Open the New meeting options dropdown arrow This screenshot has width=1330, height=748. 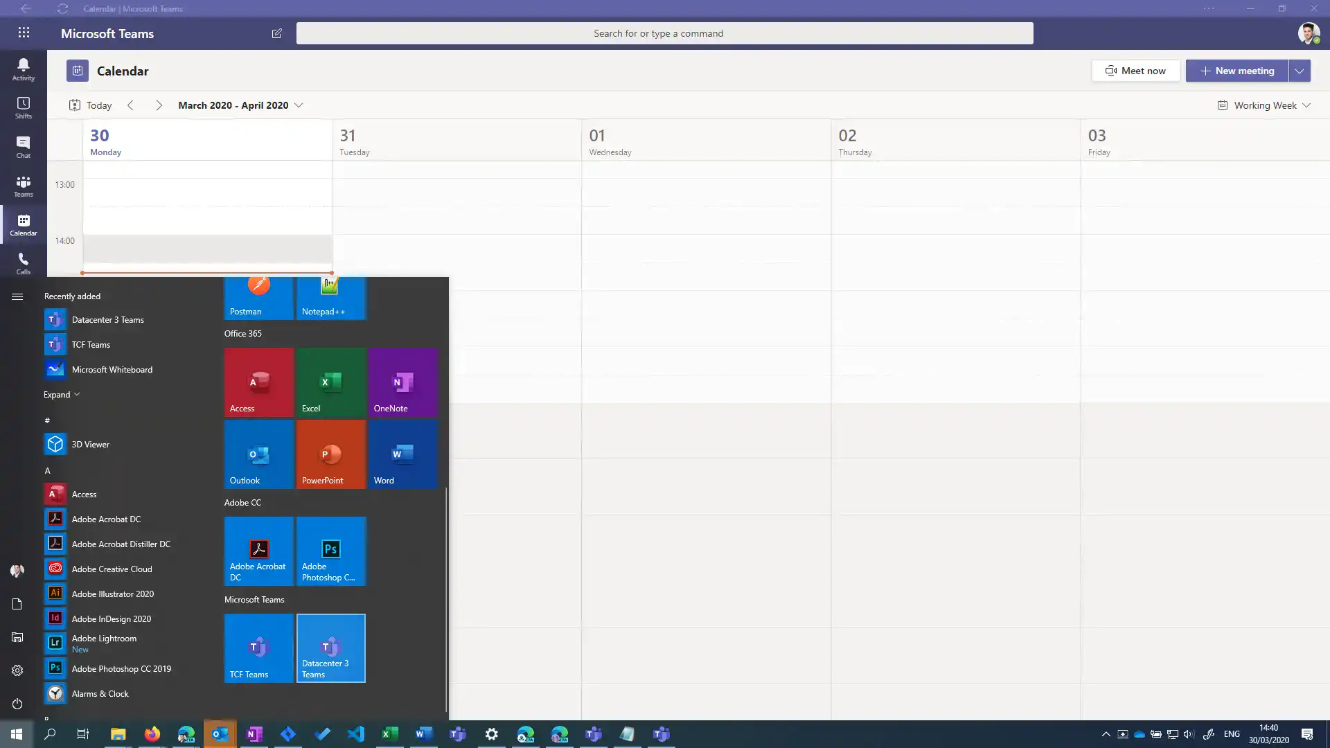pos(1300,71)
